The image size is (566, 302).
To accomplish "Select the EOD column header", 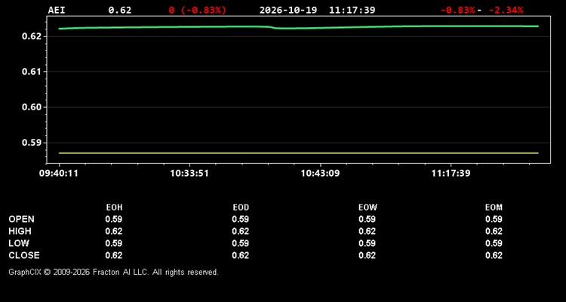I will [241, 208].
